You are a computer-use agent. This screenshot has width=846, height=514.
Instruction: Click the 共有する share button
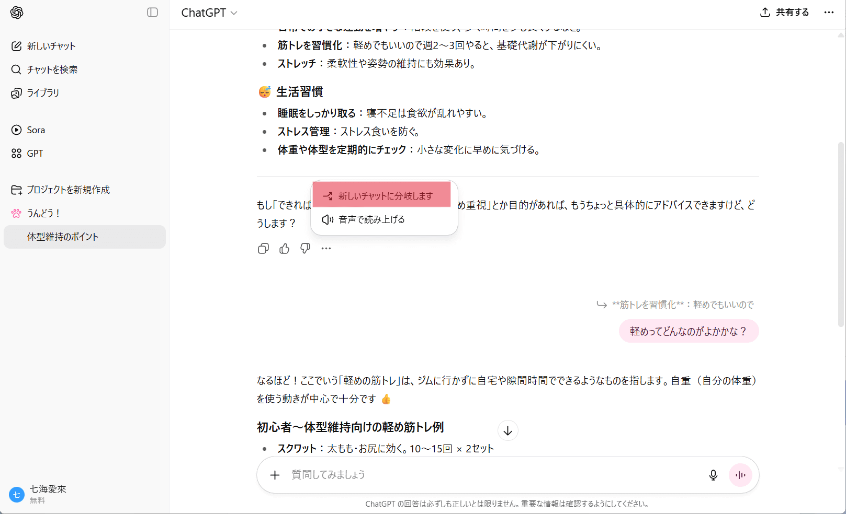click(x=784, y=13)
